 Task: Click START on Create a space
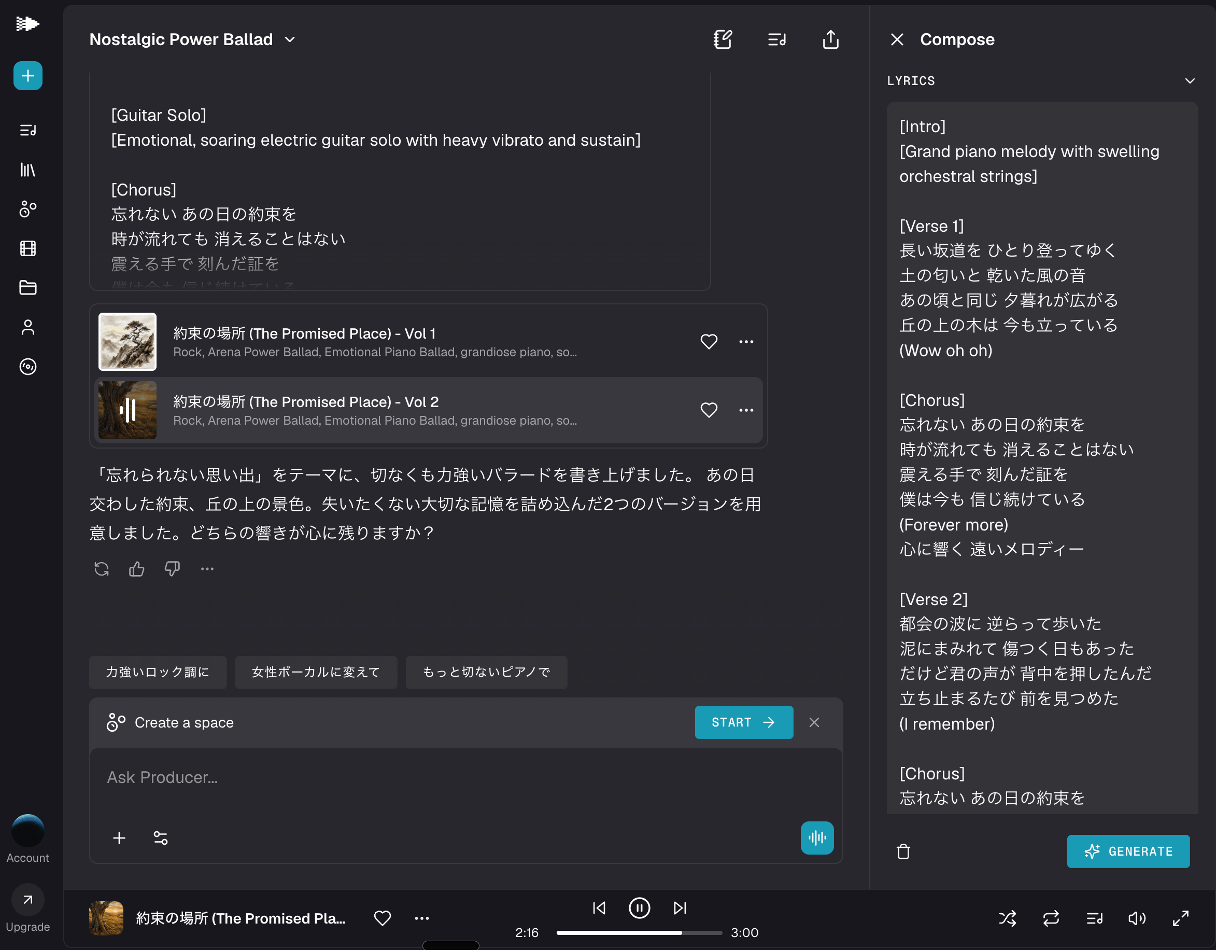click(743, 722)
